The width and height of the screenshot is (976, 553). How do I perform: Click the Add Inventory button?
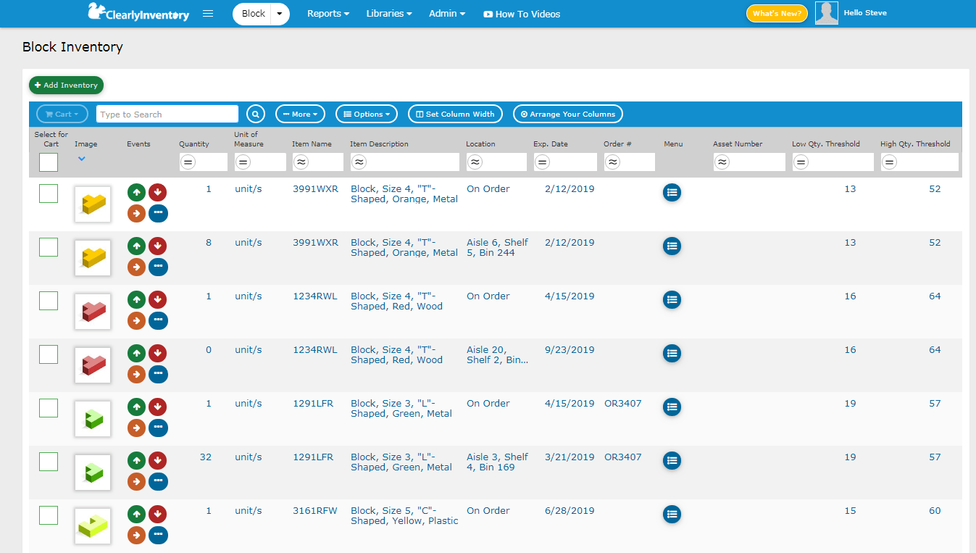click(x=66, y=85)
